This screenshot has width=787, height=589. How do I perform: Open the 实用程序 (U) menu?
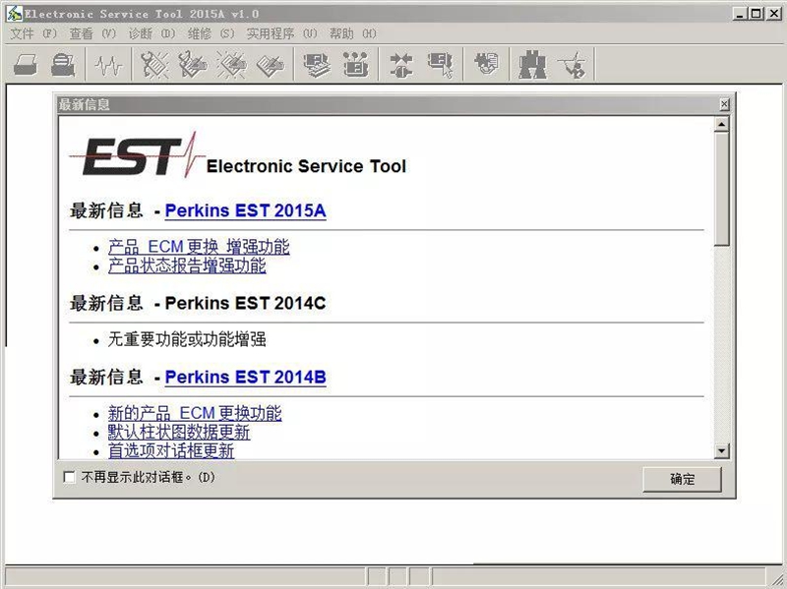(281, 33)
